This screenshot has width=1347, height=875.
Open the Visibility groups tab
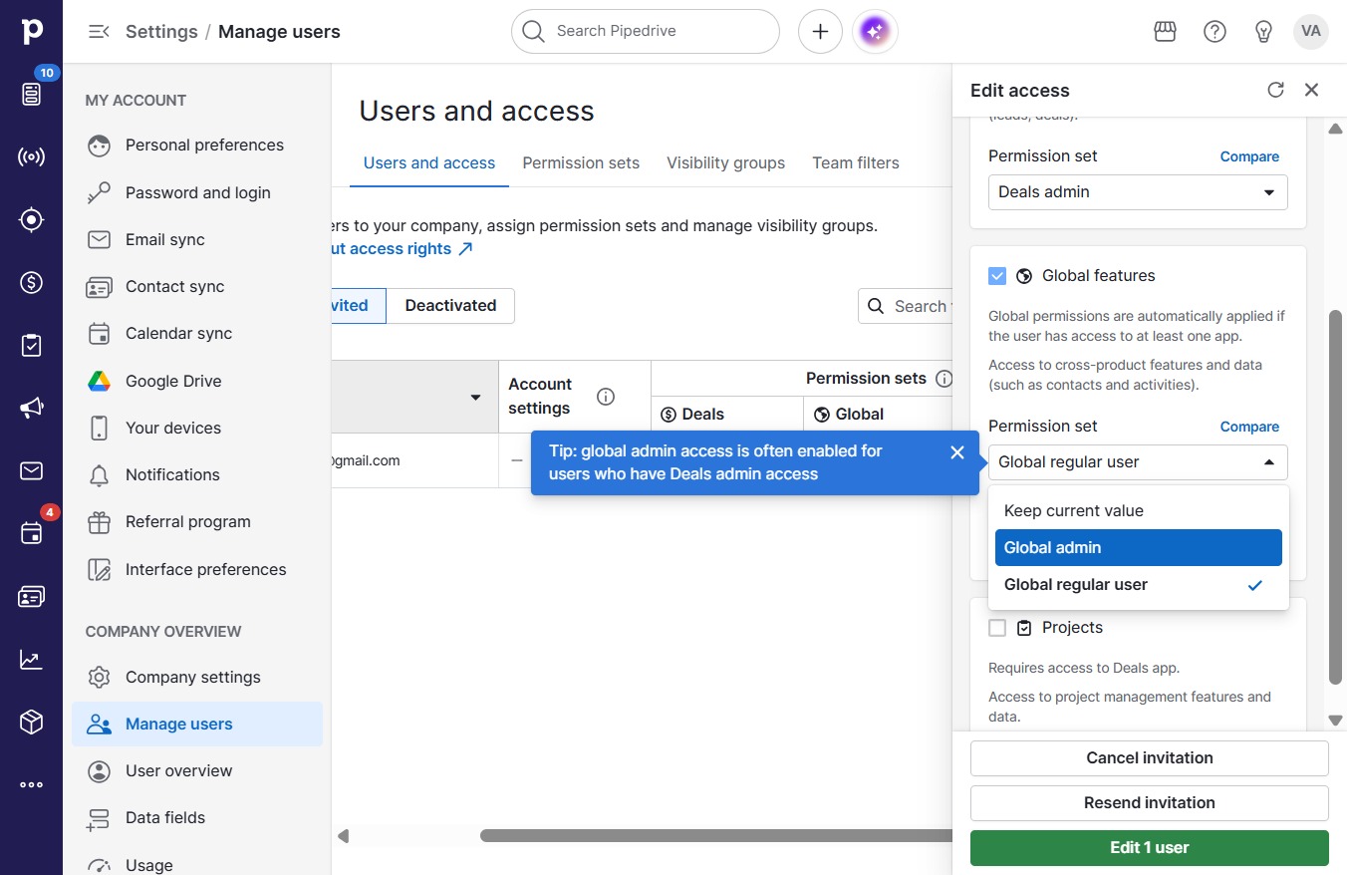coord(725,163)
